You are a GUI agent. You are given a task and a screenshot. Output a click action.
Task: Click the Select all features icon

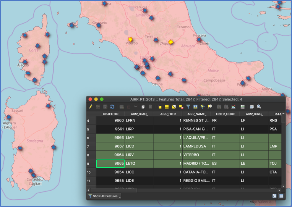tap(167, 107)
